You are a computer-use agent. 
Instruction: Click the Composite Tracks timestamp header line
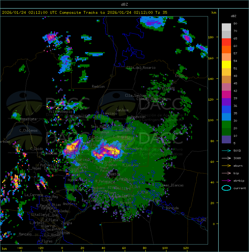85,13
